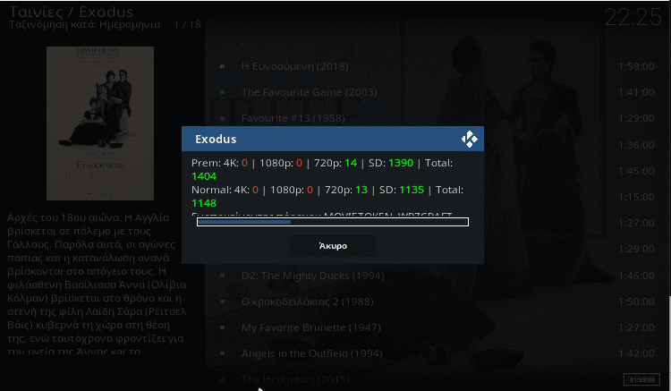Click the 01:59:00 runtime box at bottom right
The width and height of the screenshot is (671, 391).
(x=641, y=380)
